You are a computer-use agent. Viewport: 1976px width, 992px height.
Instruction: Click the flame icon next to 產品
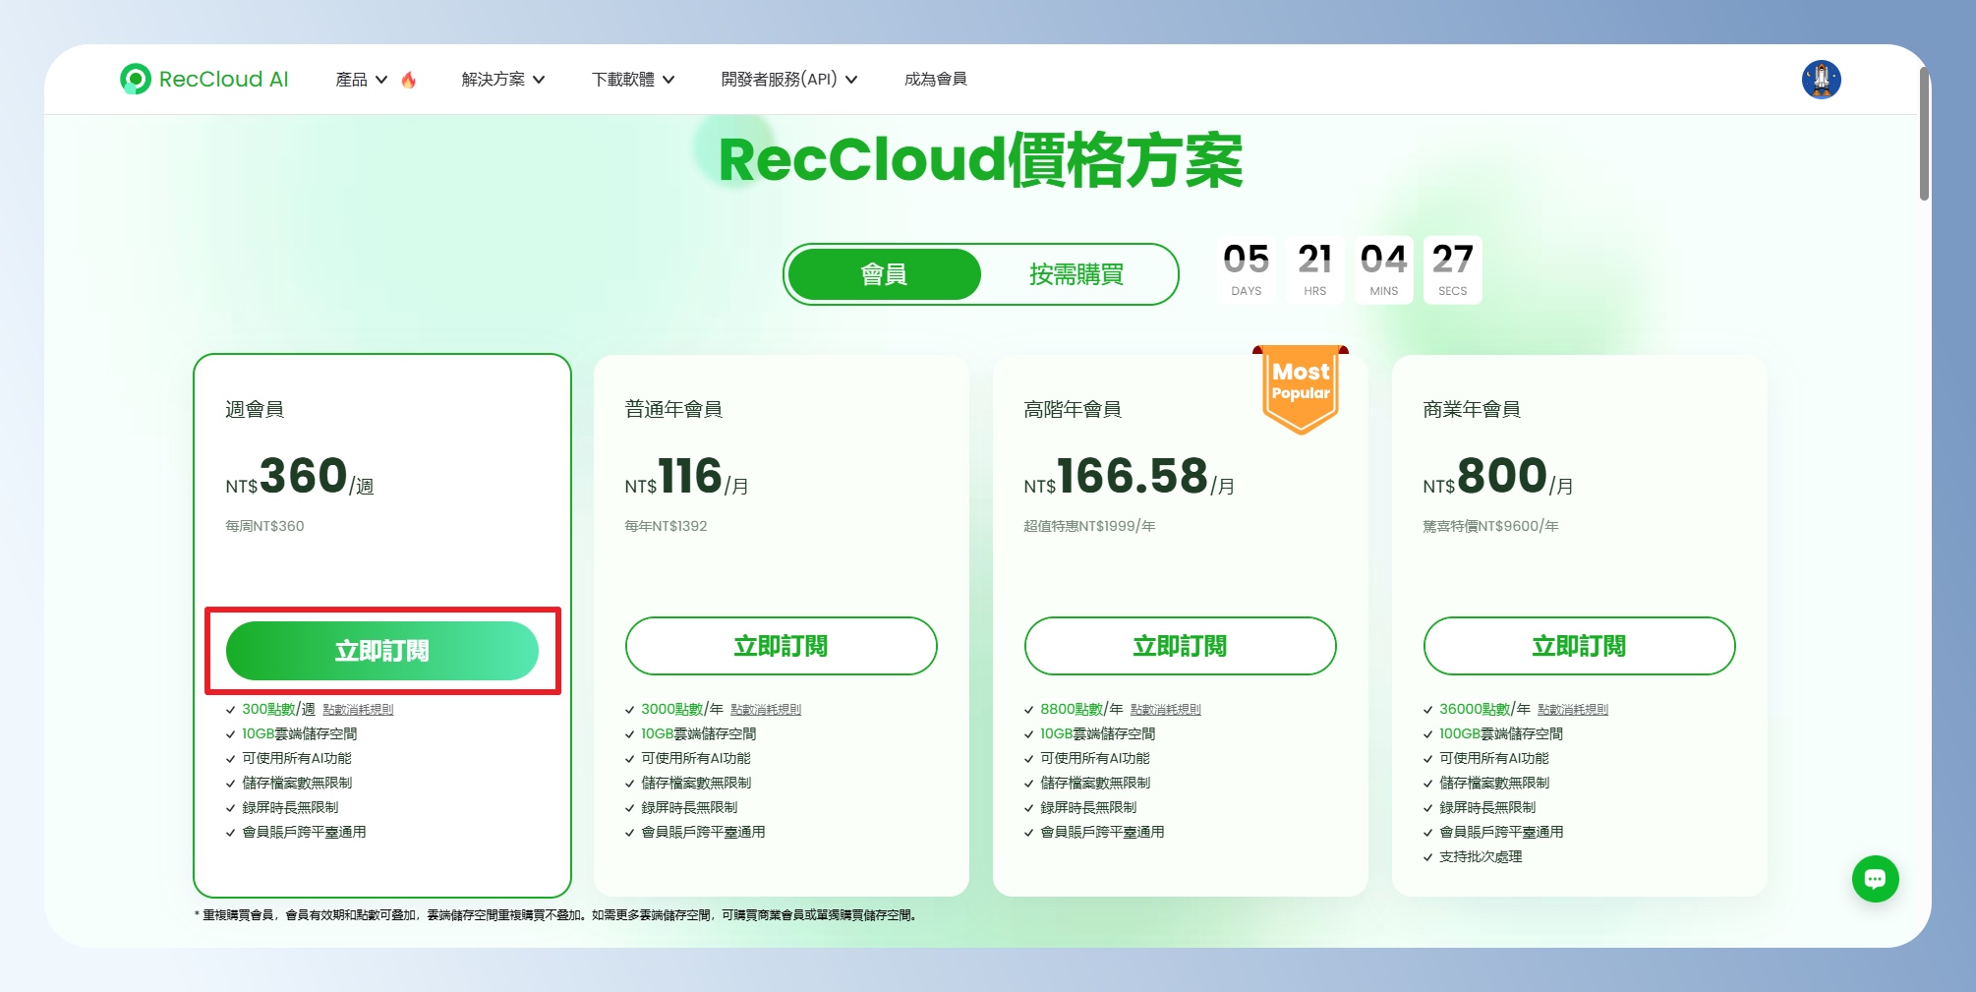click(409, 80)
